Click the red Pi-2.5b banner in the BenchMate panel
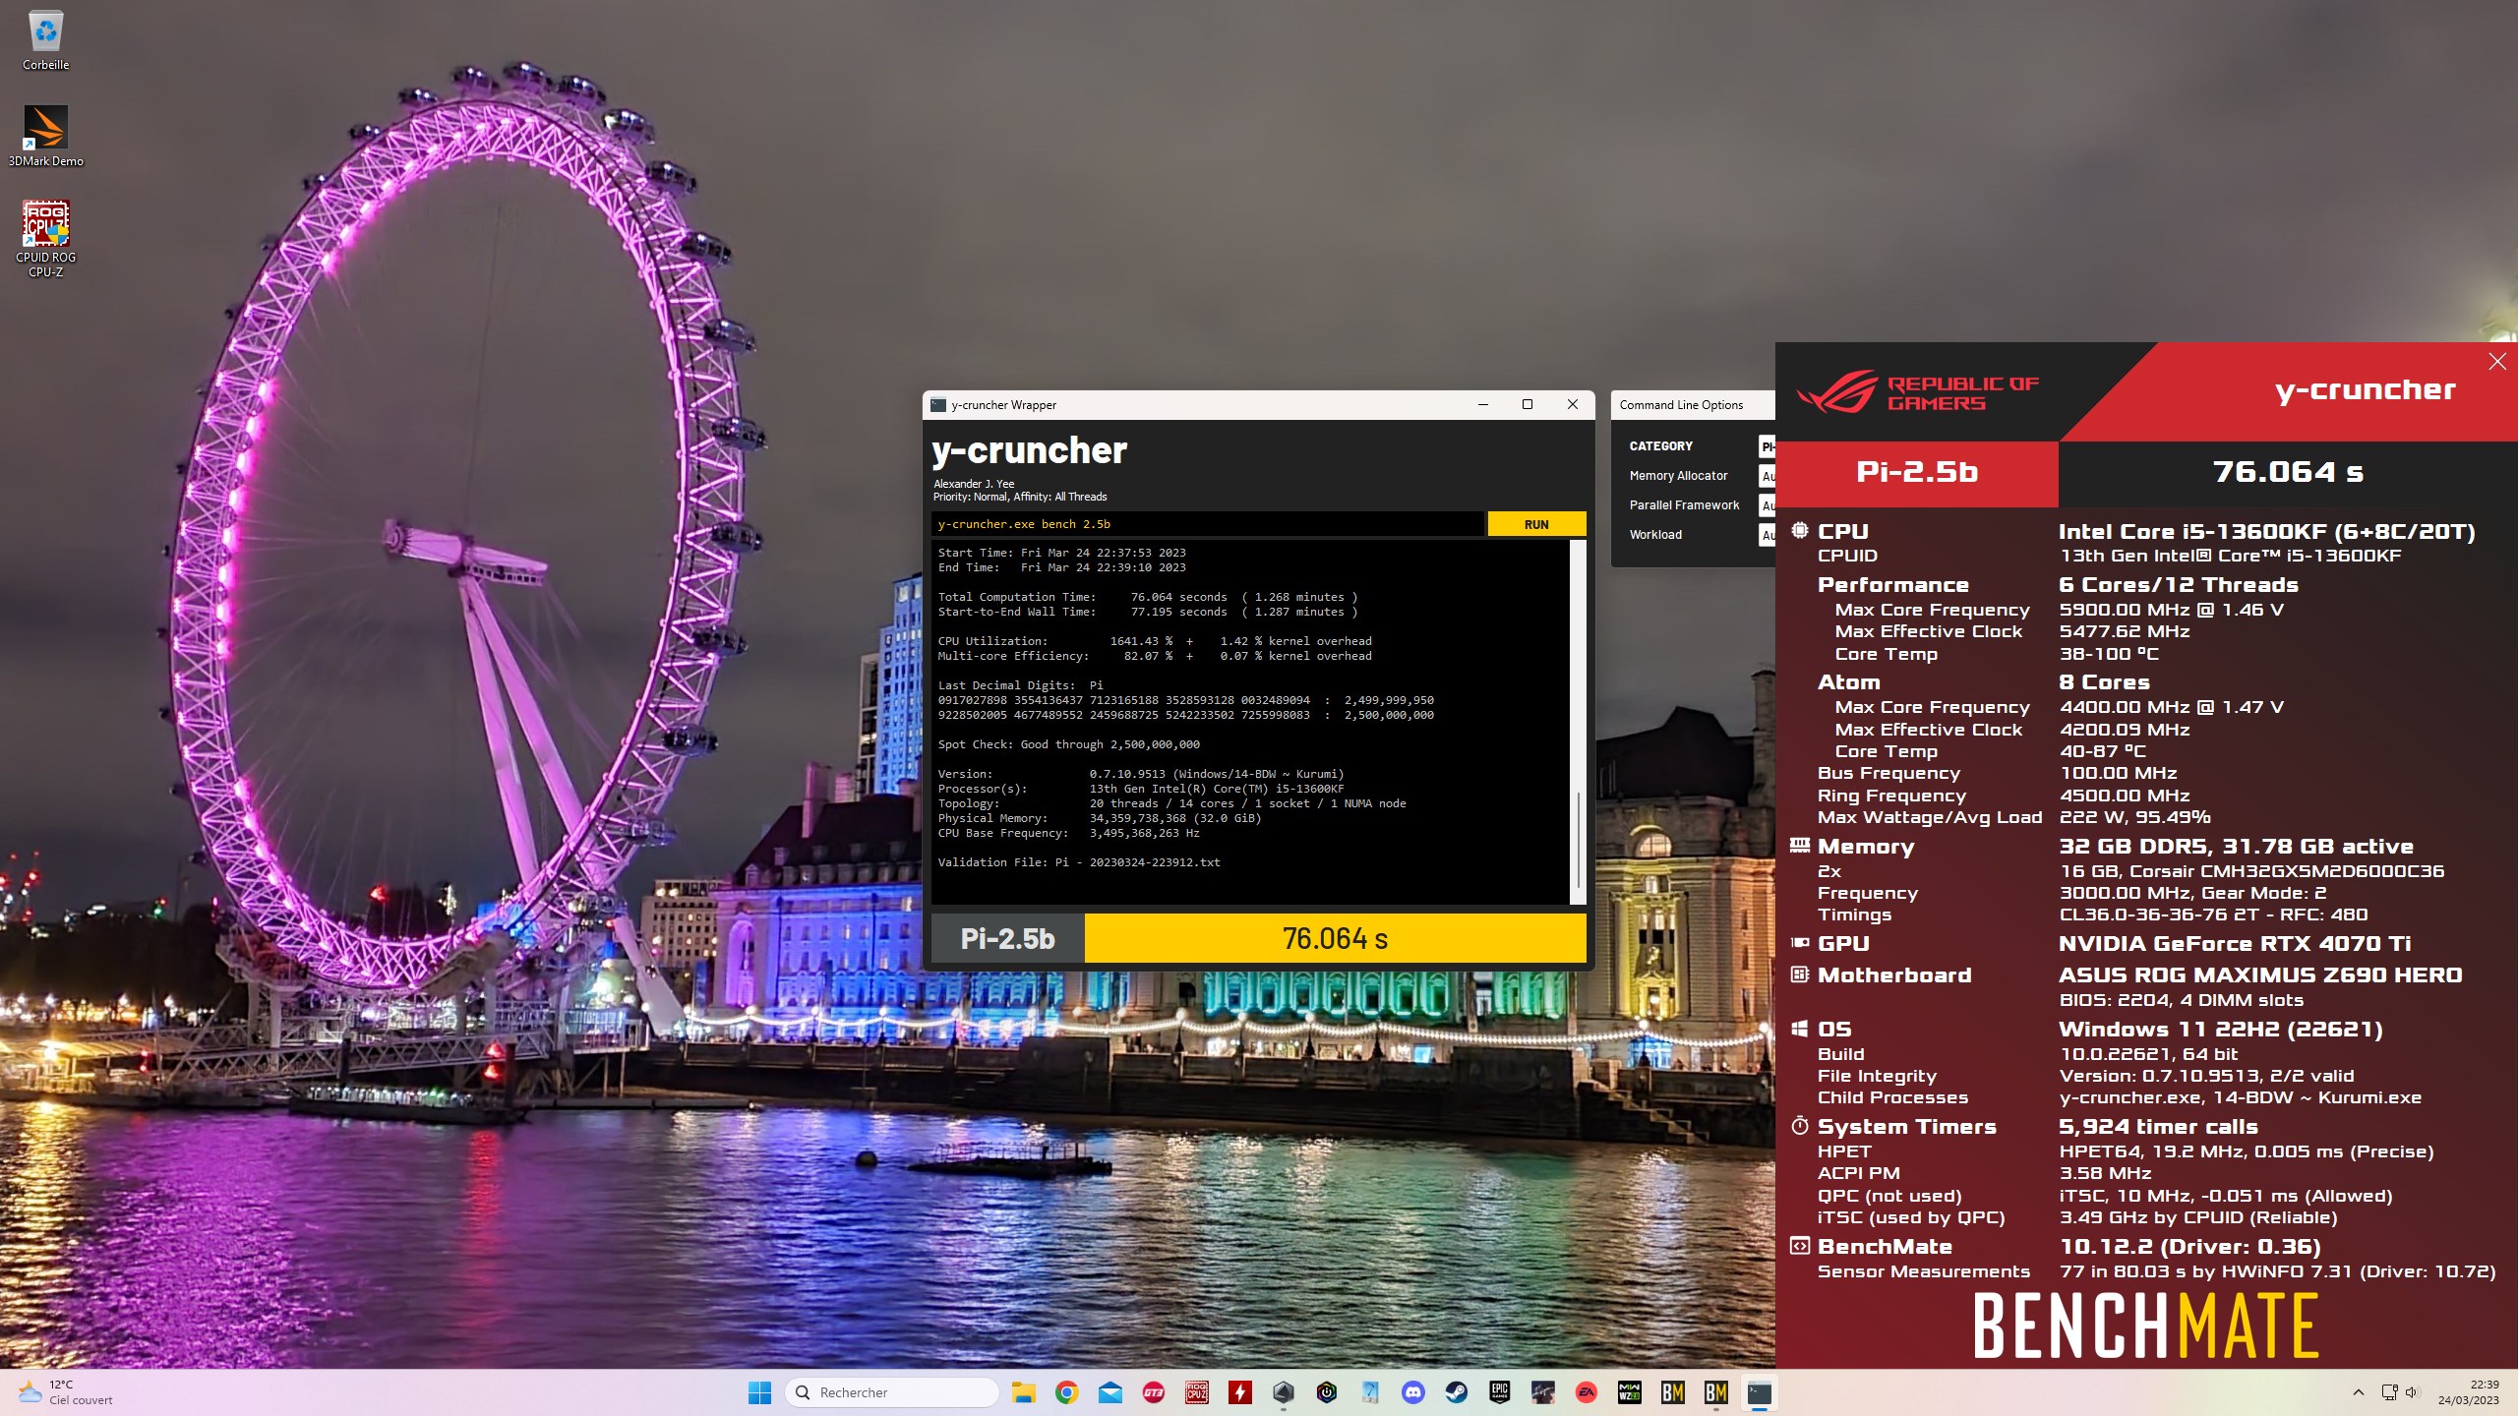2518x1416 pixels. 1917,472
